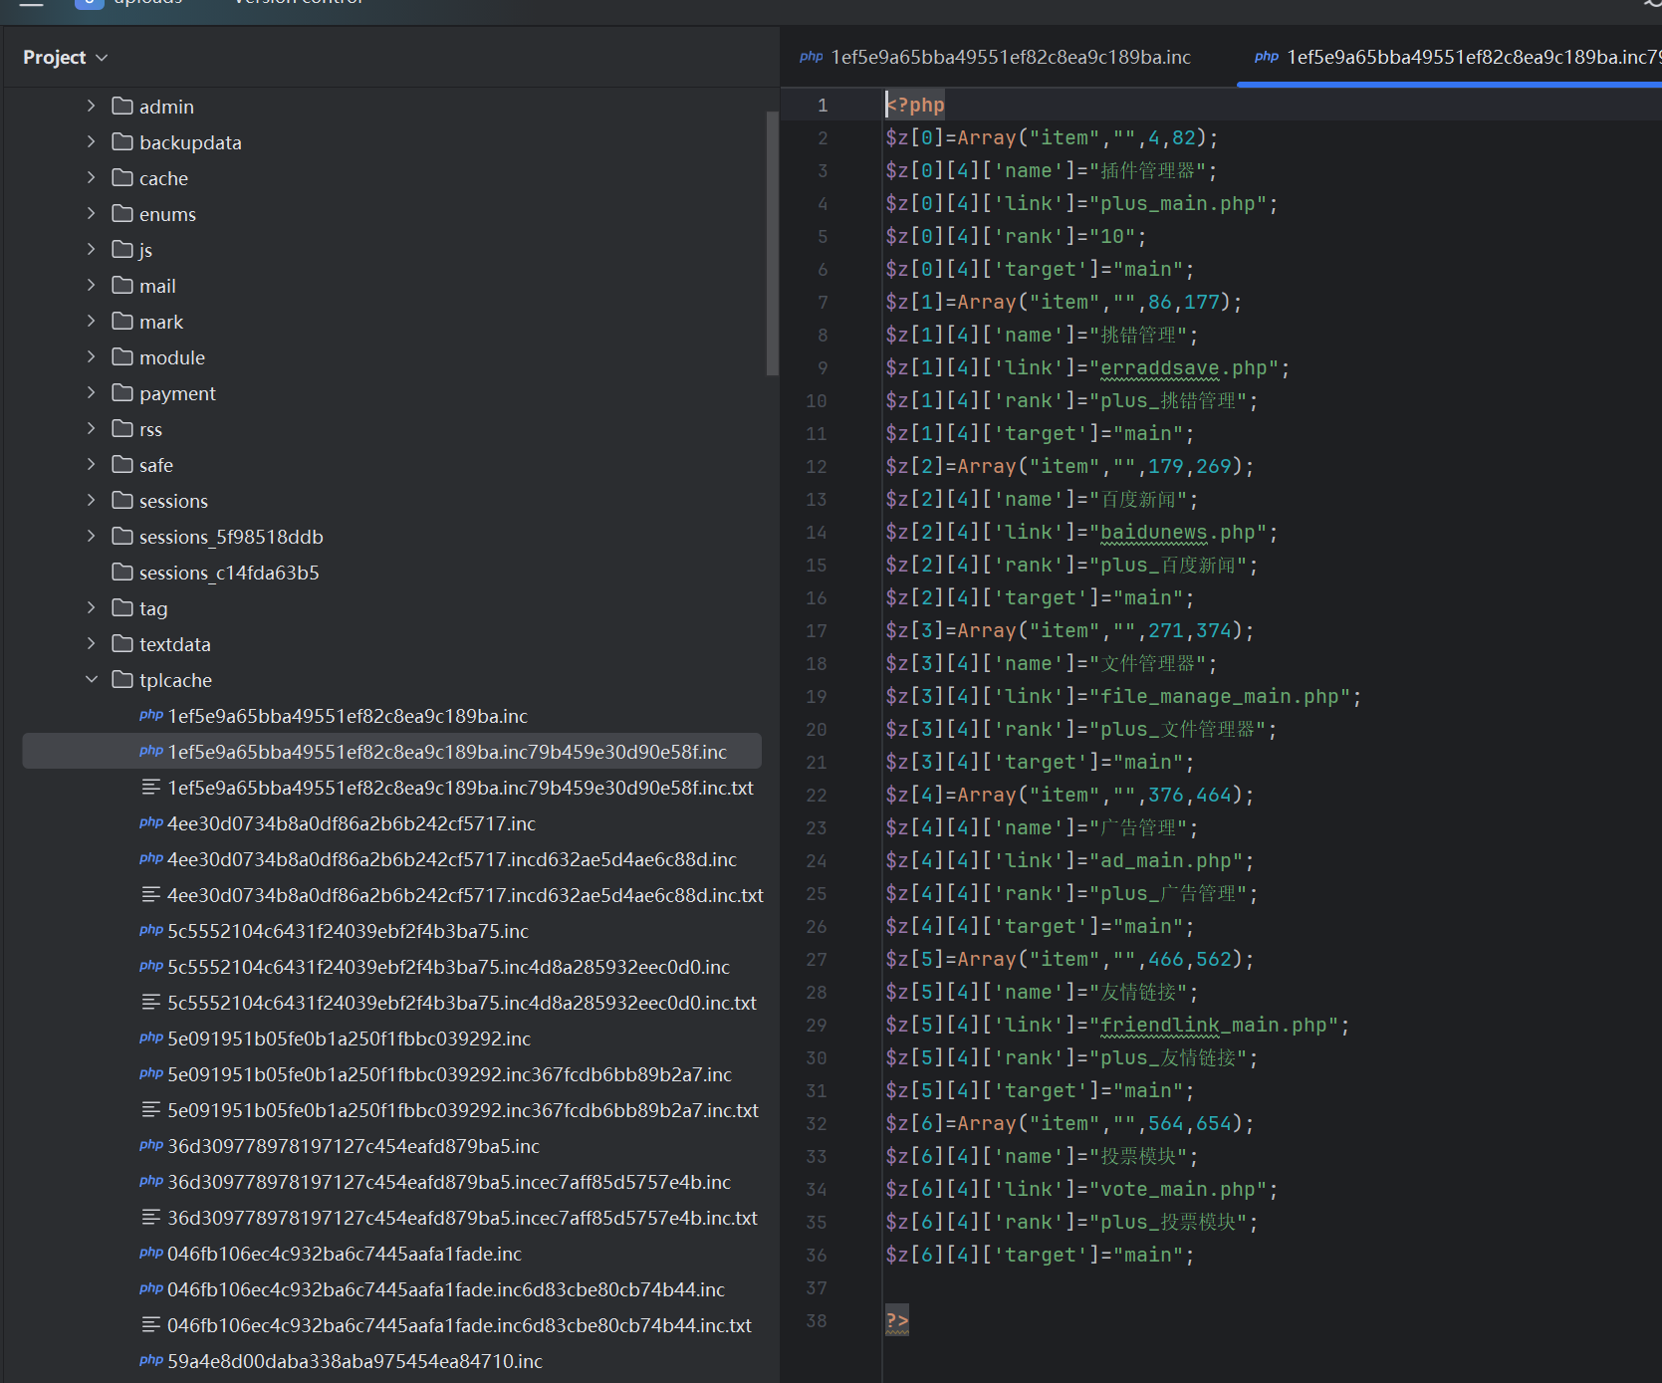1662x1383 pixels.
Task: Click the cache folder icon
Action: coord(122,177)
